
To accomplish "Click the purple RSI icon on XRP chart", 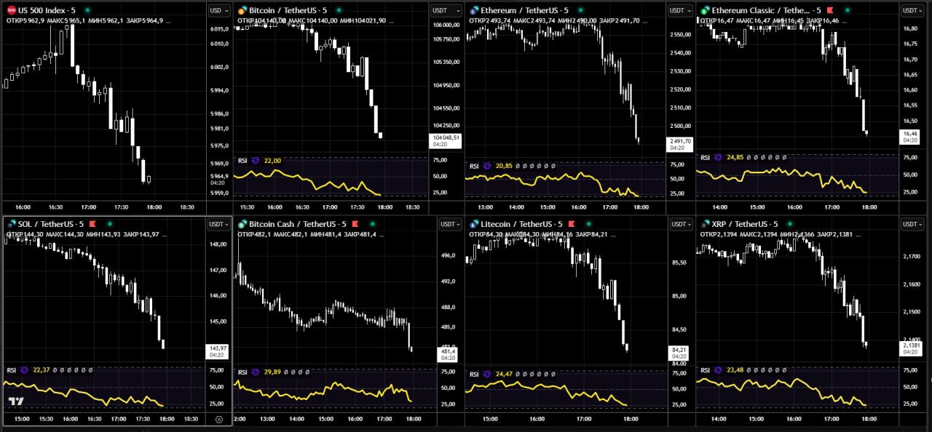I will pos(718,370).
